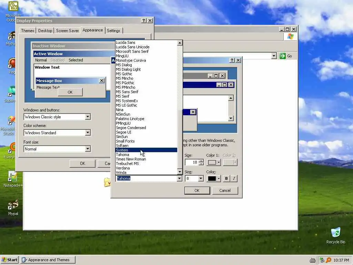Select Monotype Corsiva in font list

(x=146, y=60)
